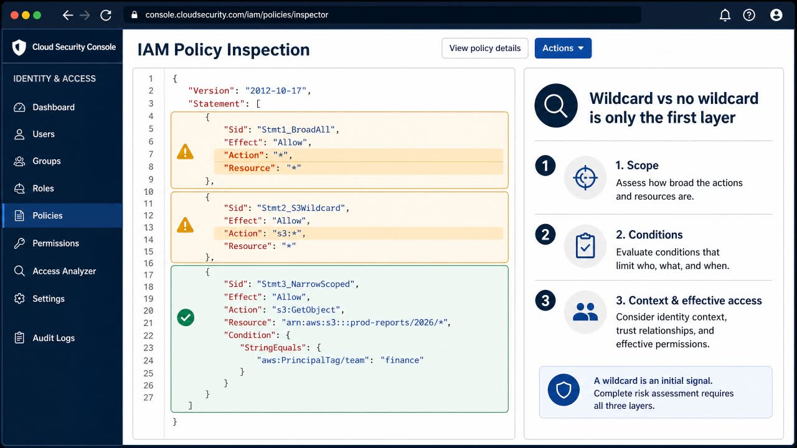This screenshot has width=797, height=448.
Task: Click the Scope crosshair icon
Action: [x=585, y=178]
